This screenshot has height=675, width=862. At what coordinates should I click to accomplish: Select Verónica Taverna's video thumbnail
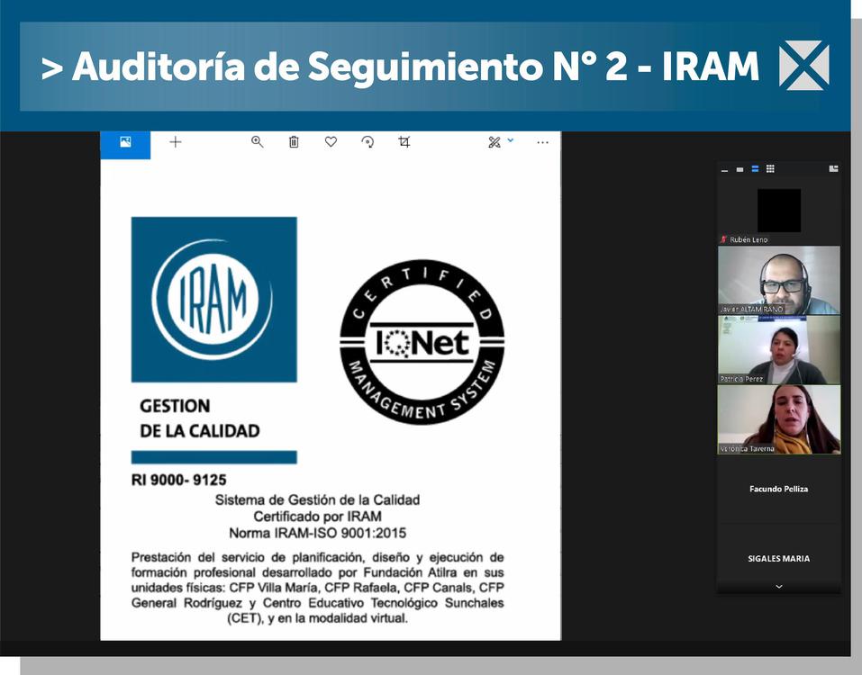(779, 419)
